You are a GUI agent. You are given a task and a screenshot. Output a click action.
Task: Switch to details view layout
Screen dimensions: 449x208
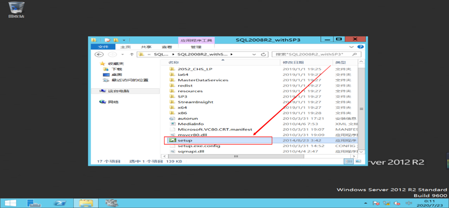pyautogui.click(x=349, y=162)
